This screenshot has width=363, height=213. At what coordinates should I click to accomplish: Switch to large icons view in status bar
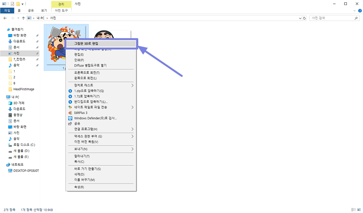click(x=359, y=210)
